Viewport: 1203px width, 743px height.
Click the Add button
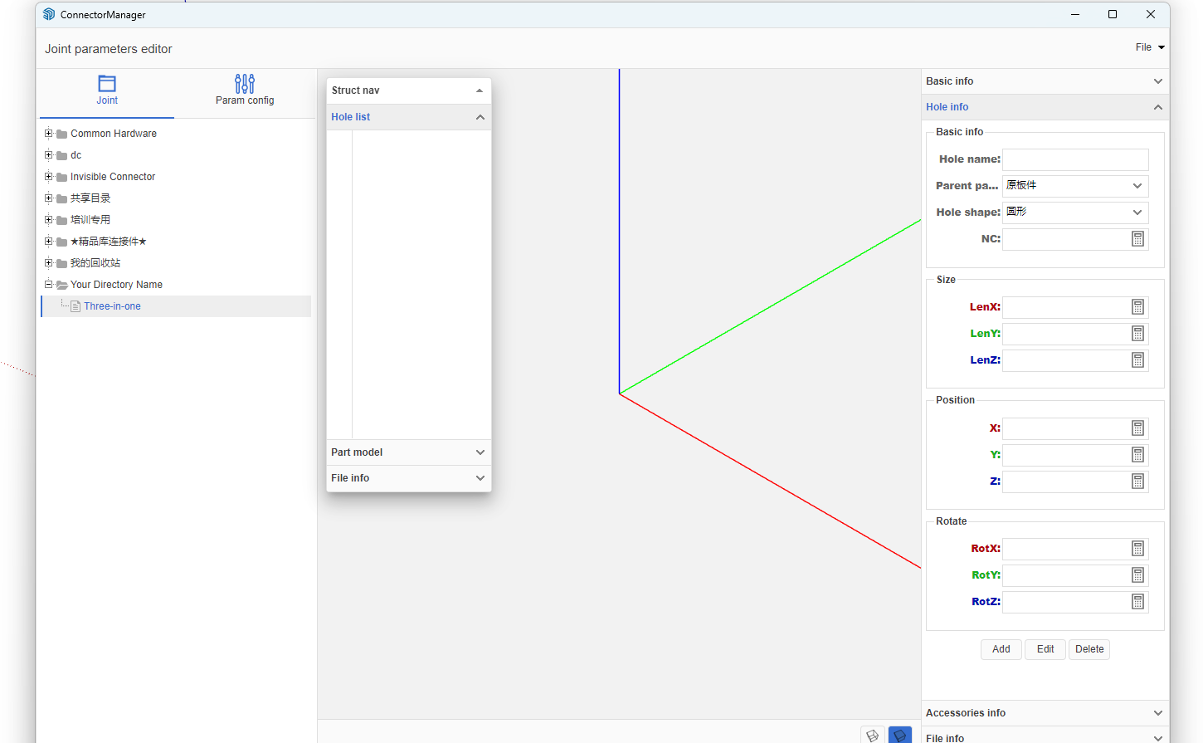pyautogui.click(x=1001, y=649)
